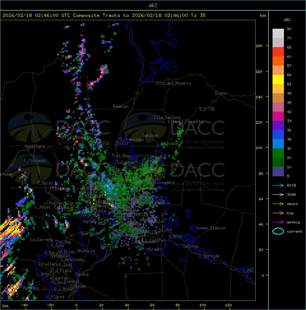306x310 pixels.
Task: Select the magenta eb+bip arrow symbol
Action: coord(278,222)
